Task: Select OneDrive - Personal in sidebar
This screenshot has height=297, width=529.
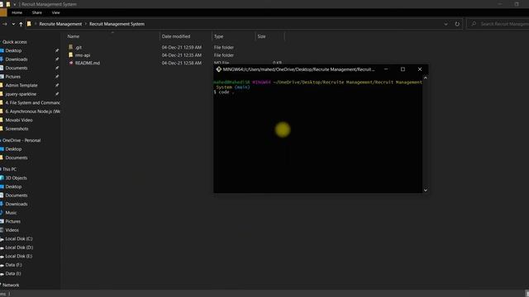Action: (x=21, y=140)
